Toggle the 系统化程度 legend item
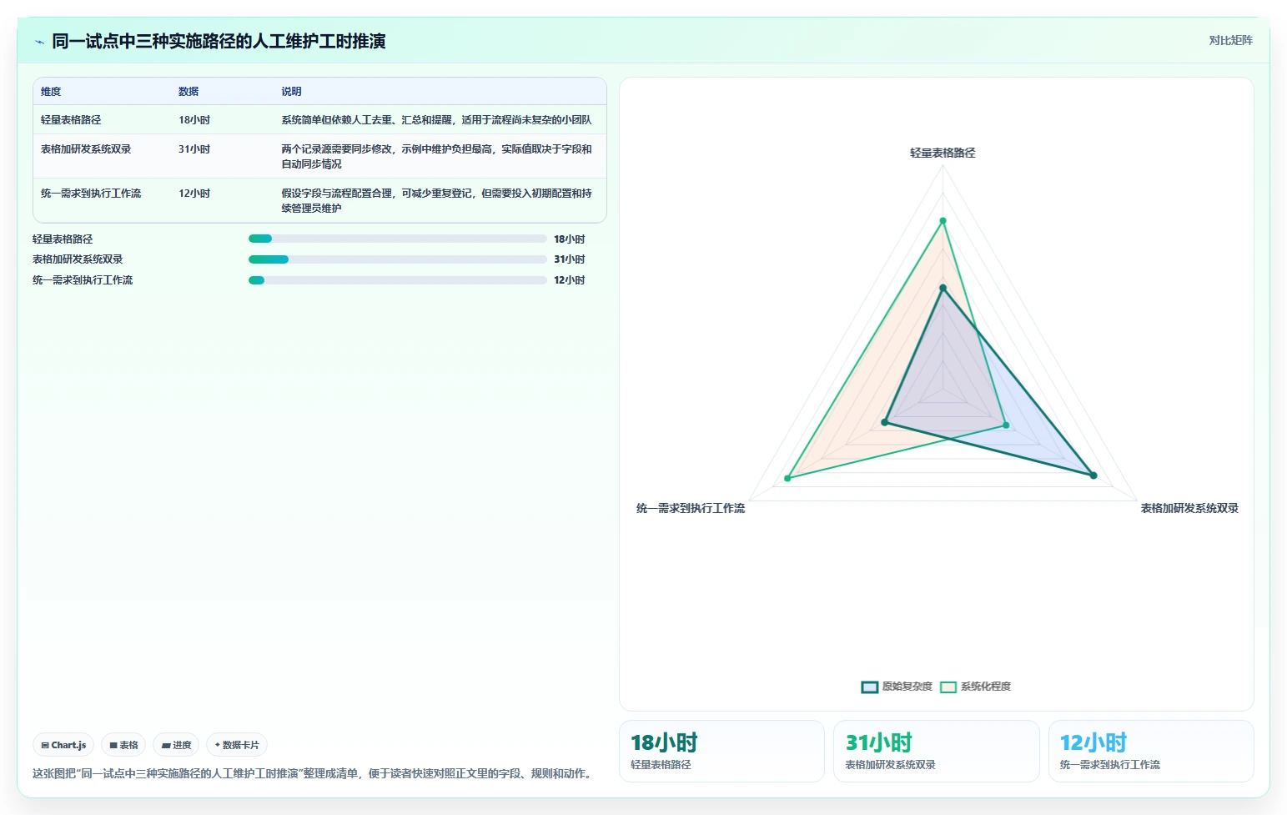1287x815 pixels. [x=975, y=687]
